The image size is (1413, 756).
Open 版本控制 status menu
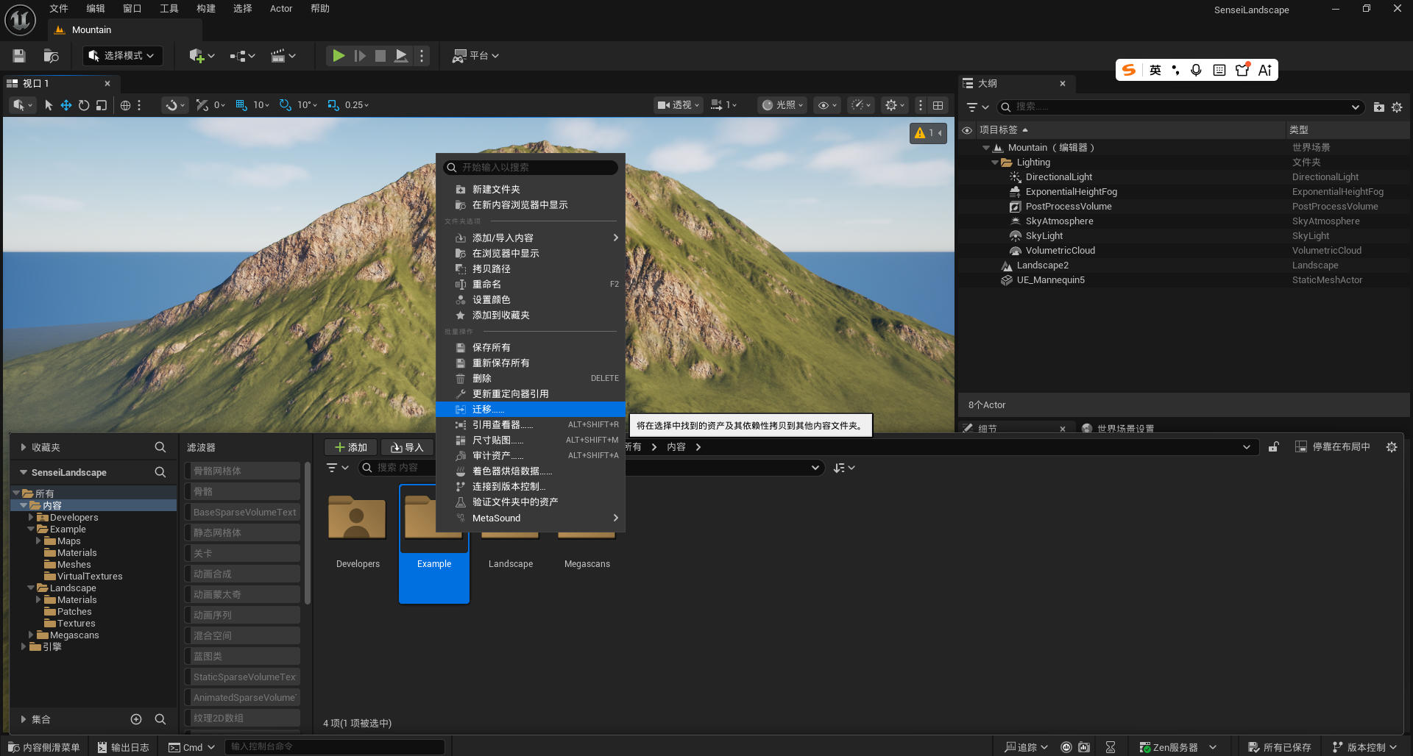pos(1364,747)
